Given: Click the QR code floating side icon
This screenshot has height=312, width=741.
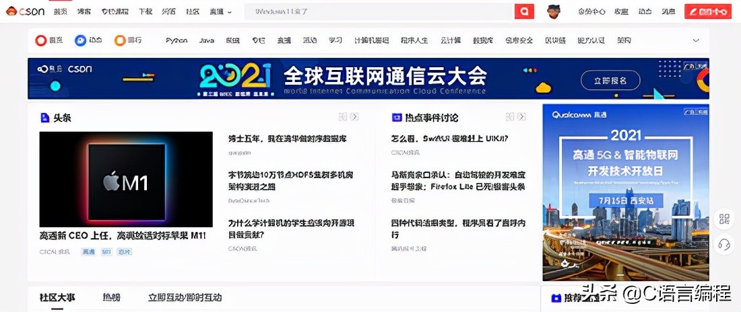Looking at the screenshot, I should coord(724,219).
